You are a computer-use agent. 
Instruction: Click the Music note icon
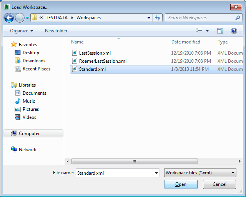18,101
